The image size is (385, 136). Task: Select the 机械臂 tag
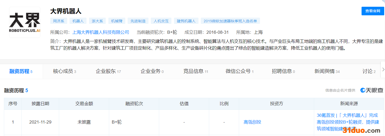(x=117, y=21)
